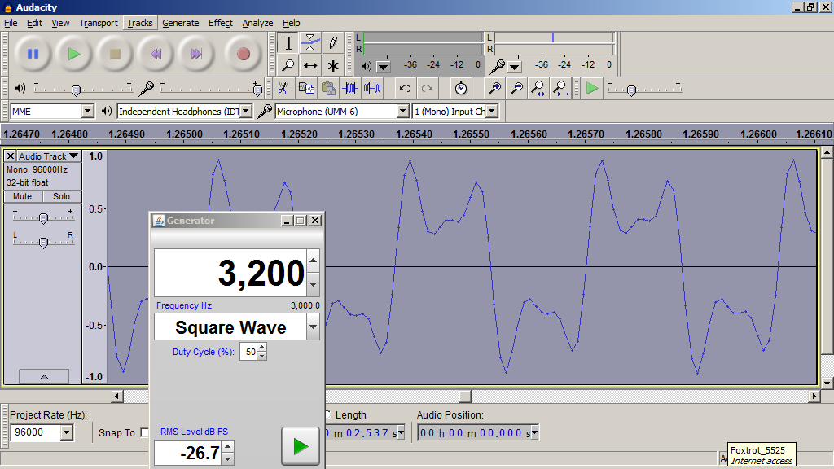Click the input meter microphone icon
834x469 pixels.
tap(498, 67)
